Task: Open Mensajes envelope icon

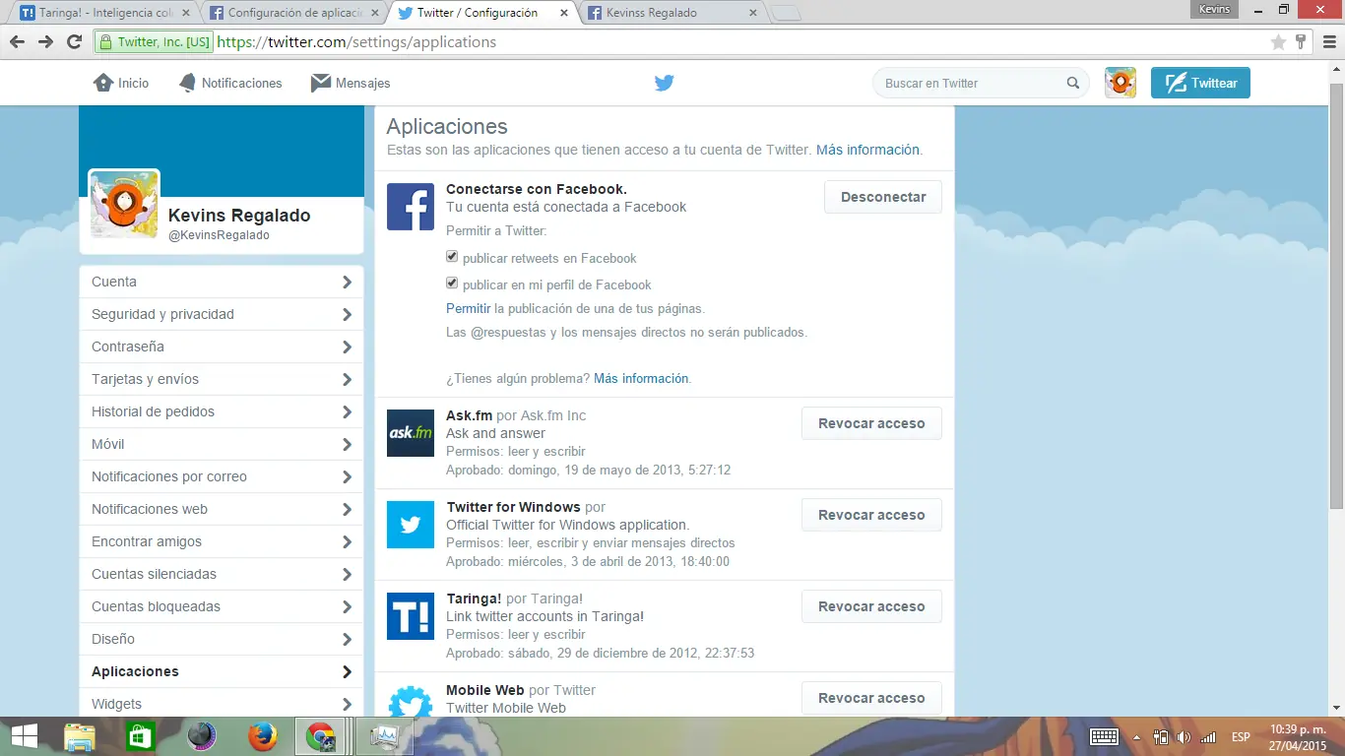Action: 320,83
